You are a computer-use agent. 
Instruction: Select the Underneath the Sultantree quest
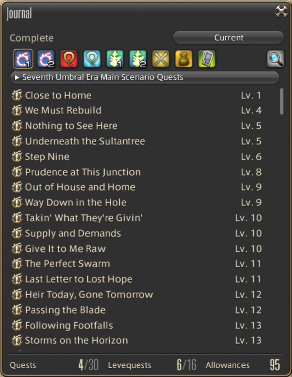(85, 141)
